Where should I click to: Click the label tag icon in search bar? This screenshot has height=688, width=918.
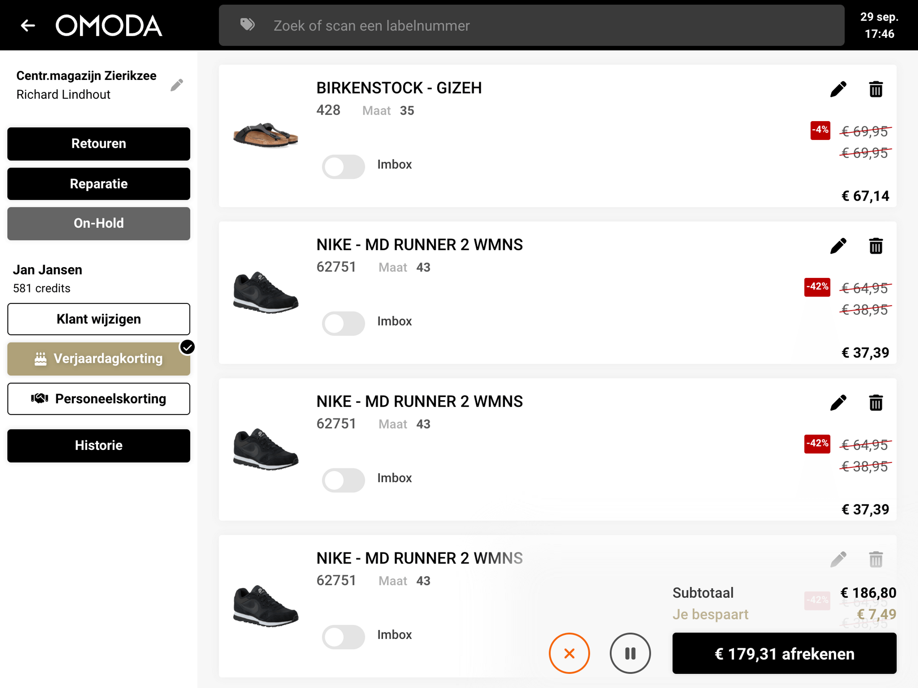pyautogui.click(x=247, y=25)
